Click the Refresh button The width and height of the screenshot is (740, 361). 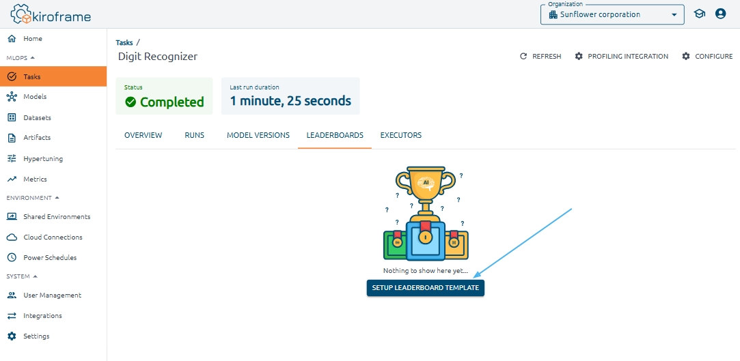click(x=540, y=57)
